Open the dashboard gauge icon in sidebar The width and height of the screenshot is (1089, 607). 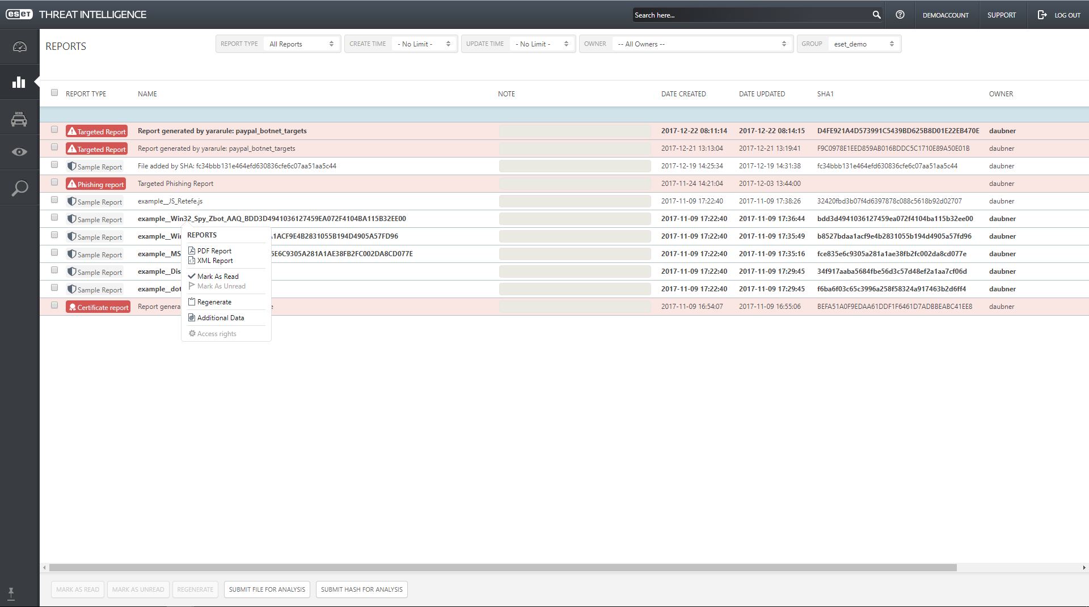tap(19, 47)
